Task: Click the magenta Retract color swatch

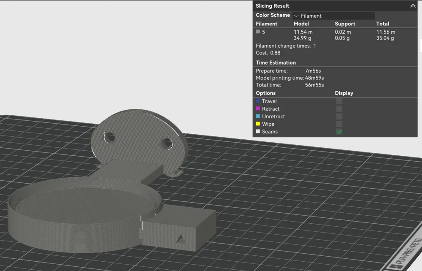Action: click(258, 108)
